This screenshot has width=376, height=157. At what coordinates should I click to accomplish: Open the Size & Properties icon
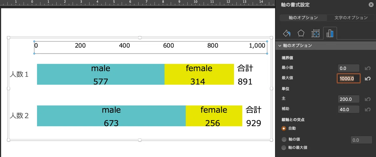315,33
